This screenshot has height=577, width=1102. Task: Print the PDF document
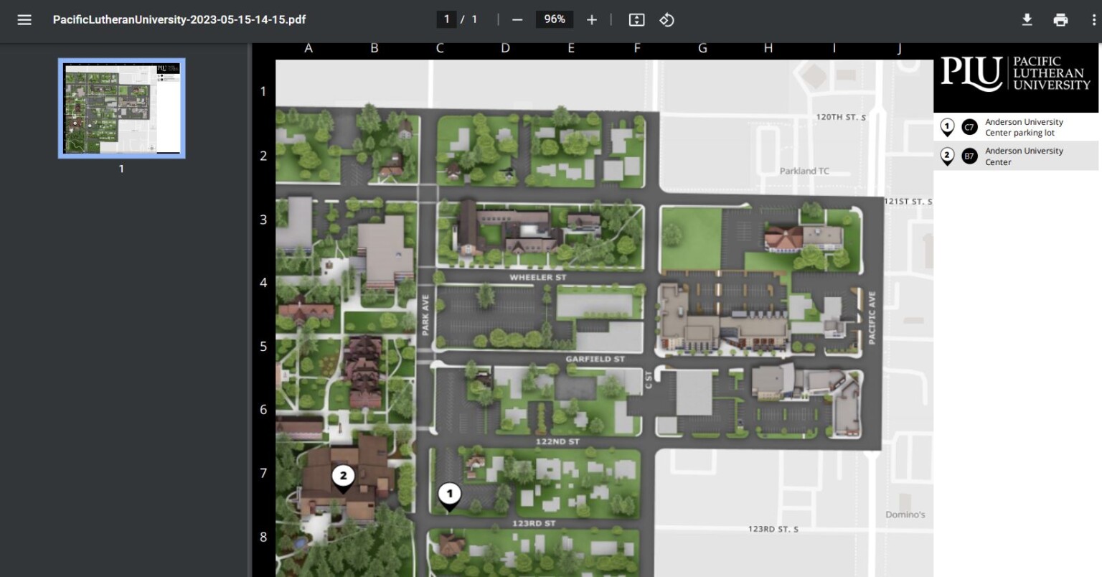(1060, 19)
